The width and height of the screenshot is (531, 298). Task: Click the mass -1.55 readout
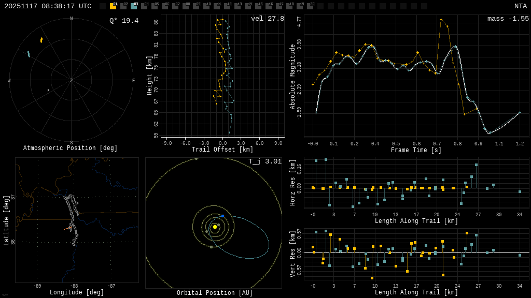tap(508, 19)
